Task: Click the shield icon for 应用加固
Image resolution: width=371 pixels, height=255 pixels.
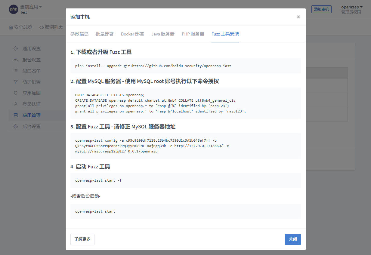Action: [16, 93]
